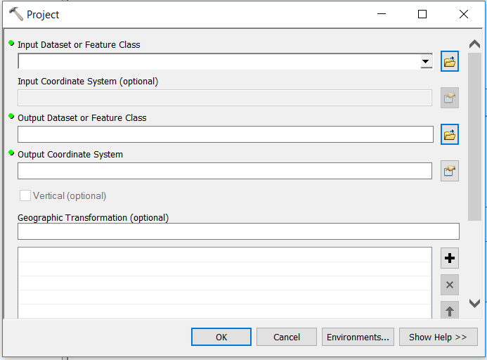Click in the Output Dataset or Feature Class field
Screen dimensions: 487x360
pos(225,134)
